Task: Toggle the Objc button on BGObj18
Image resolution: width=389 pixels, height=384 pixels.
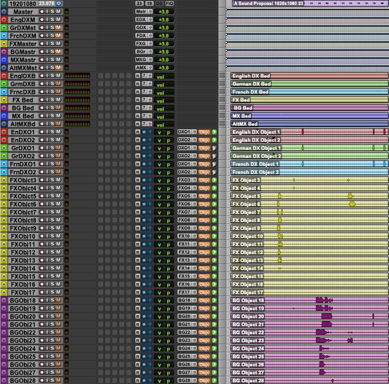Action: click(x=204, y=300)
